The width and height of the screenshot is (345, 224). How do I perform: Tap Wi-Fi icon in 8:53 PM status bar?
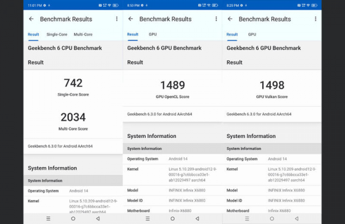(209, 5)
